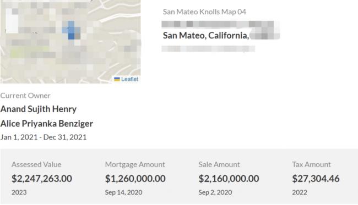Click the Assessed Value label

[x=36, y=164]
